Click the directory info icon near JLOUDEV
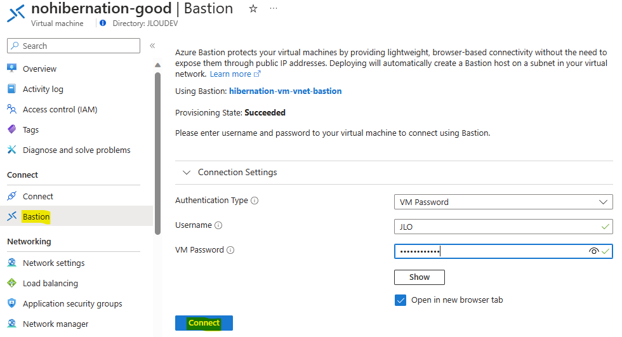The width and height of the screenshot is (622, 337). pyautogui.click(x=103, y=23)
